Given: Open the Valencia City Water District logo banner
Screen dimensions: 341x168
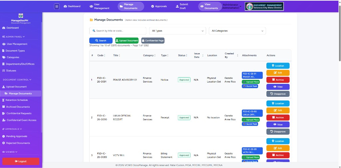Looking at the screenshot, I should [x=264, y=6].
